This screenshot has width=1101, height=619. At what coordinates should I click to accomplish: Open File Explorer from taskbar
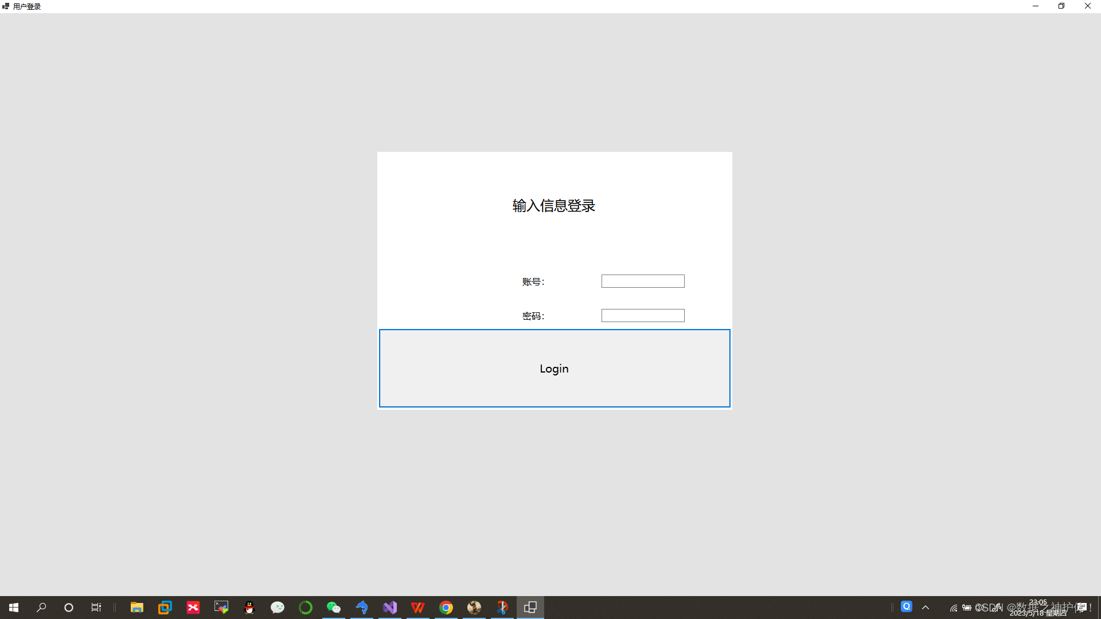coord(136,608)
